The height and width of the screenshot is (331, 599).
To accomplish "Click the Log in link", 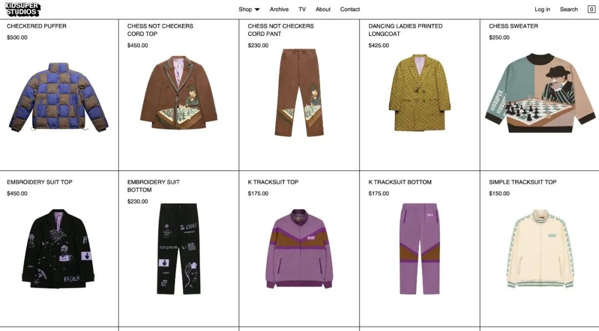I will [542, 9].
